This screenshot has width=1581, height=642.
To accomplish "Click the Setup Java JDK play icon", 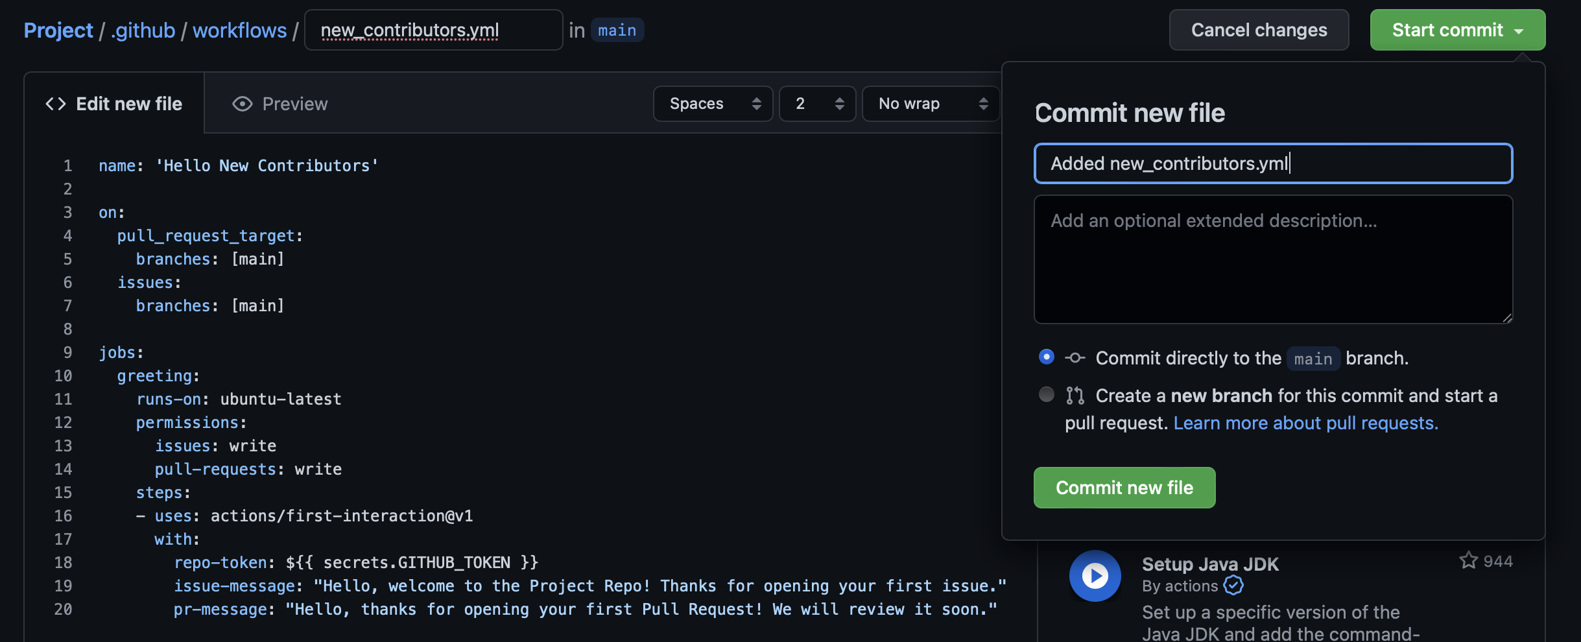I will (1095, 576).
